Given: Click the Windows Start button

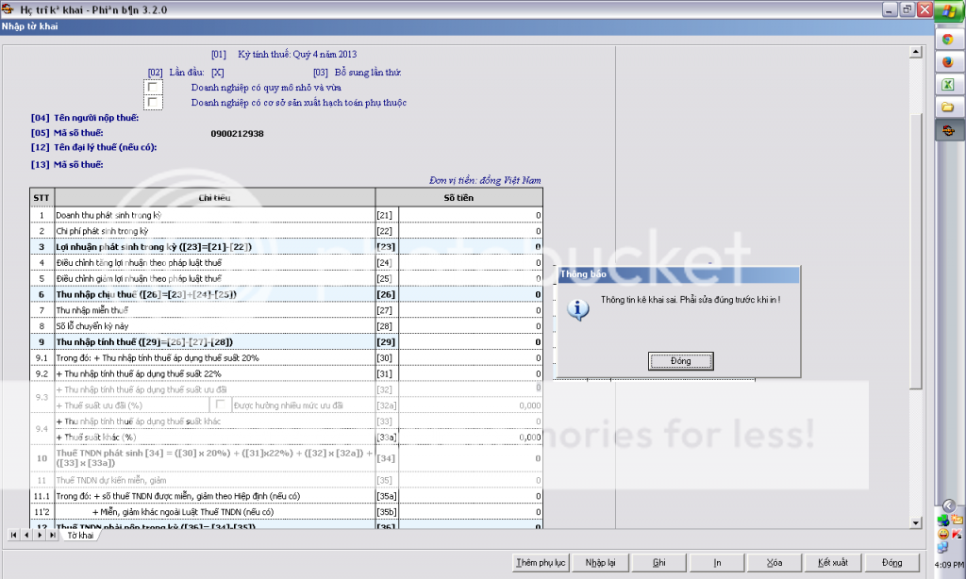Looking at the screenshot, I should tap(946, 13).
